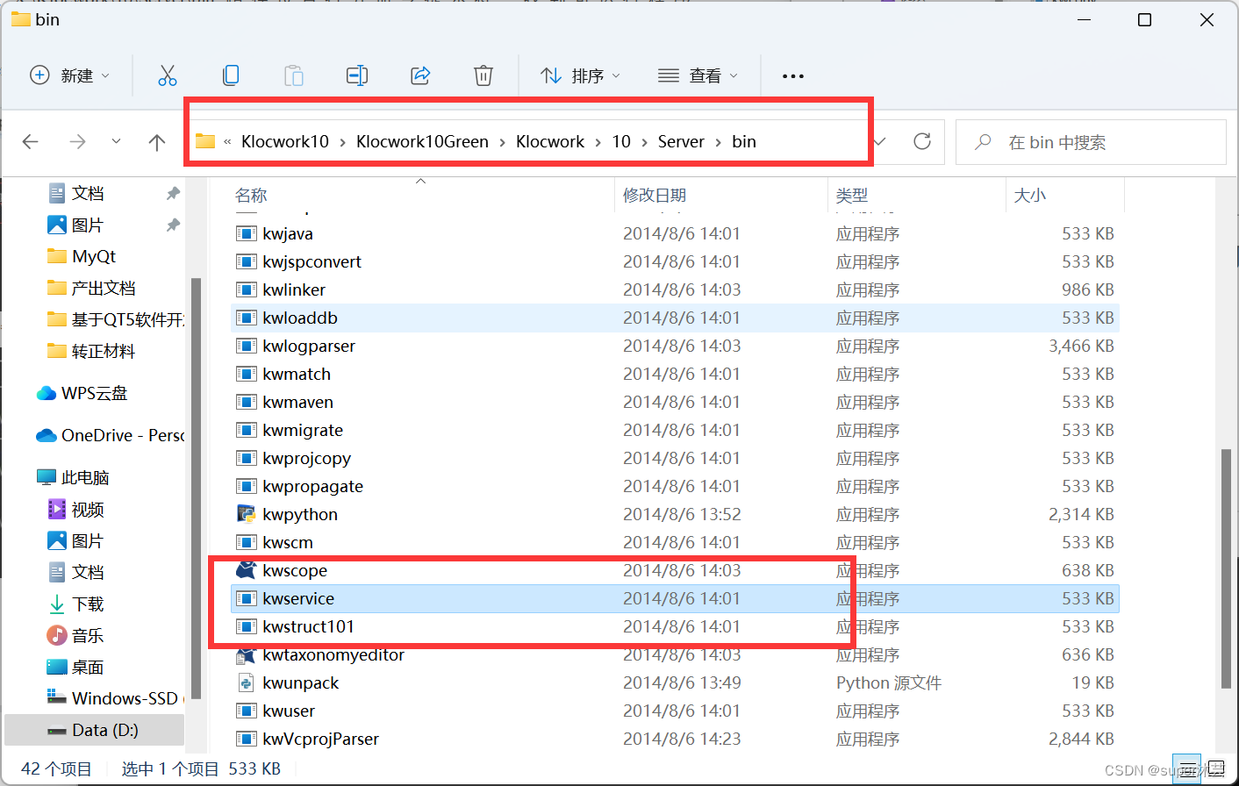Viewport: 1239px width, 786px height.
Task: Click the Paste icon in the toolbar
Action: click(x=294, y=75)
